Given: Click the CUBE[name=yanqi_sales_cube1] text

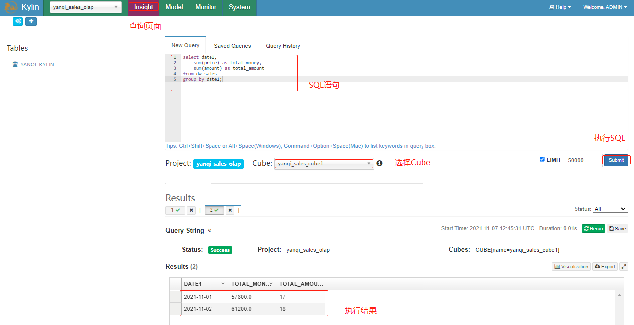Looking at the screenshot, I should [x=517, y=250].
